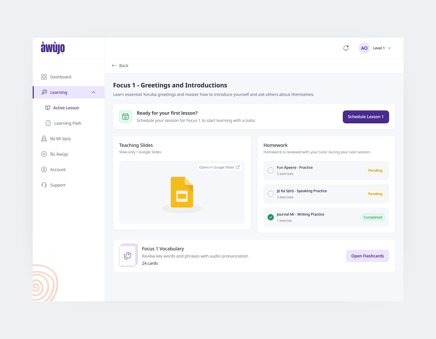The height and width of the screenshot is (339, 436).
Task: Click the Google Slides file icon
Action: point(182,192)
